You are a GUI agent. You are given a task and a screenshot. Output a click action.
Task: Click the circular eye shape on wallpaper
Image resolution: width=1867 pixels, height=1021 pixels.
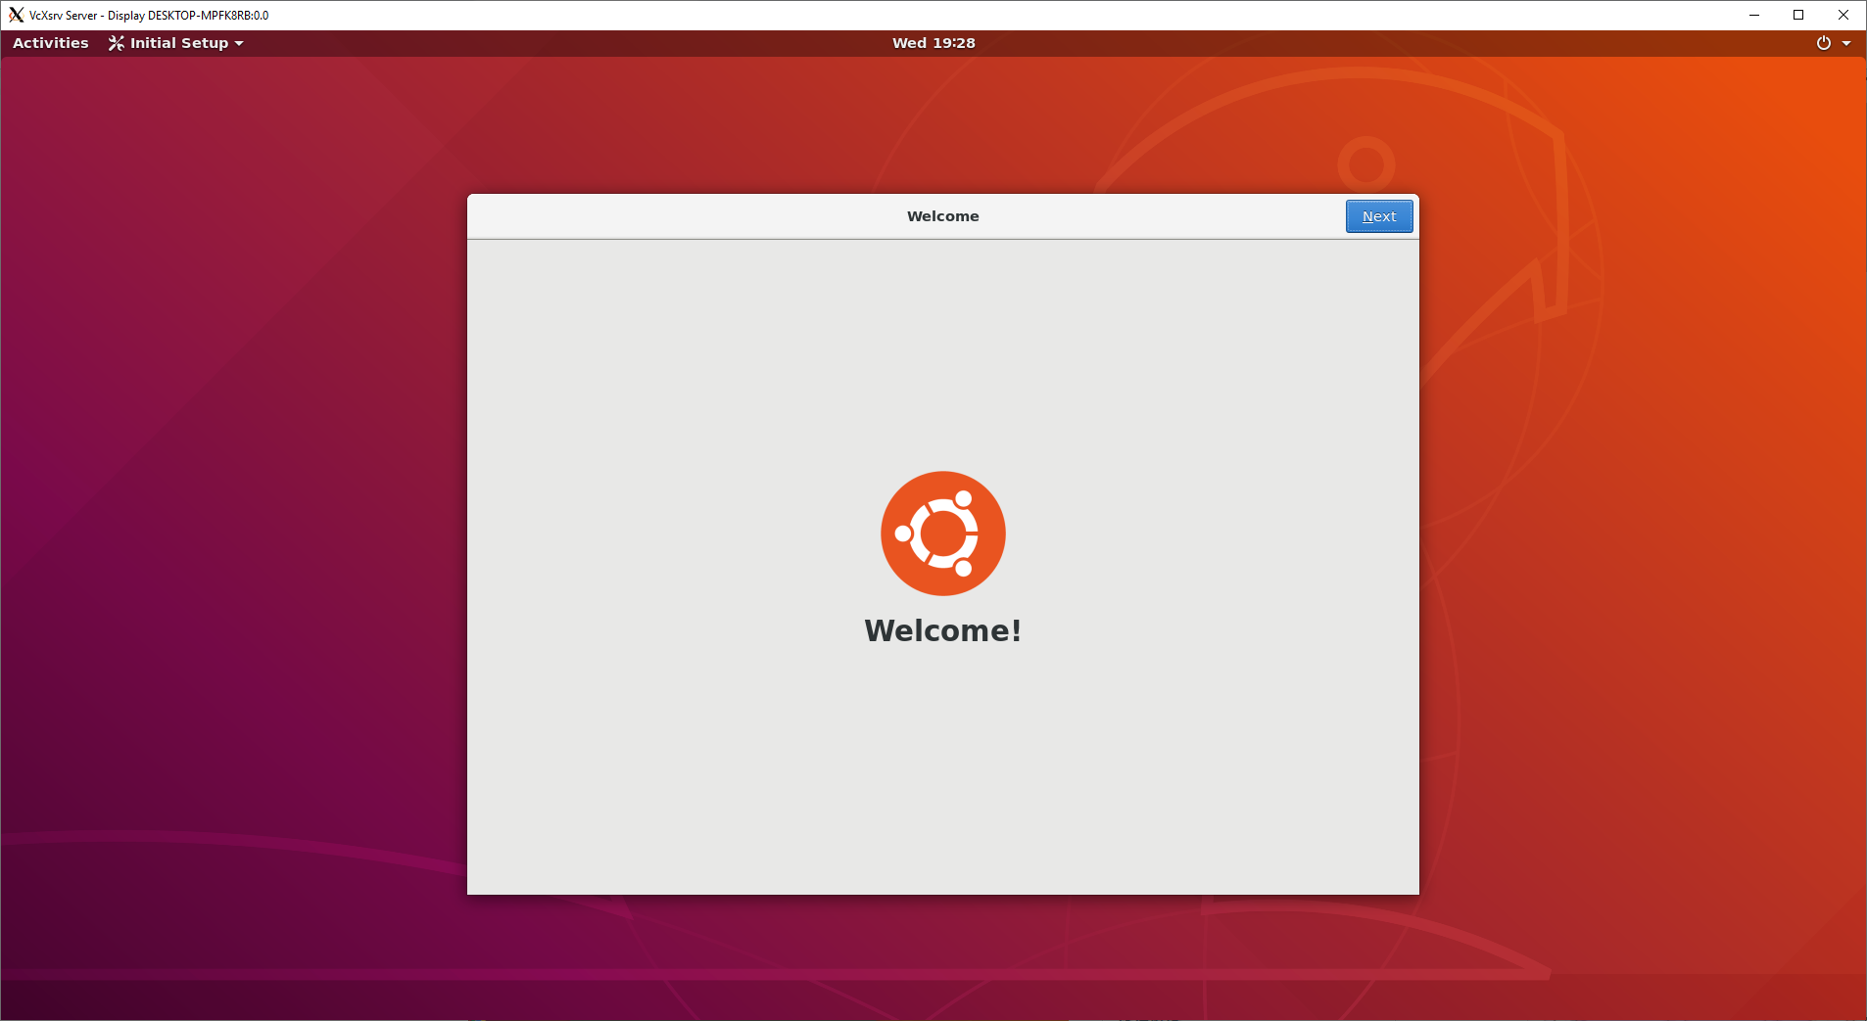[x=1365, y=163]
